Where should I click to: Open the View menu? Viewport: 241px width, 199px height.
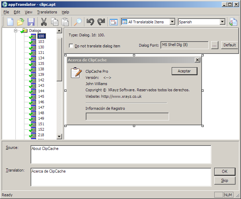(28, 12)
